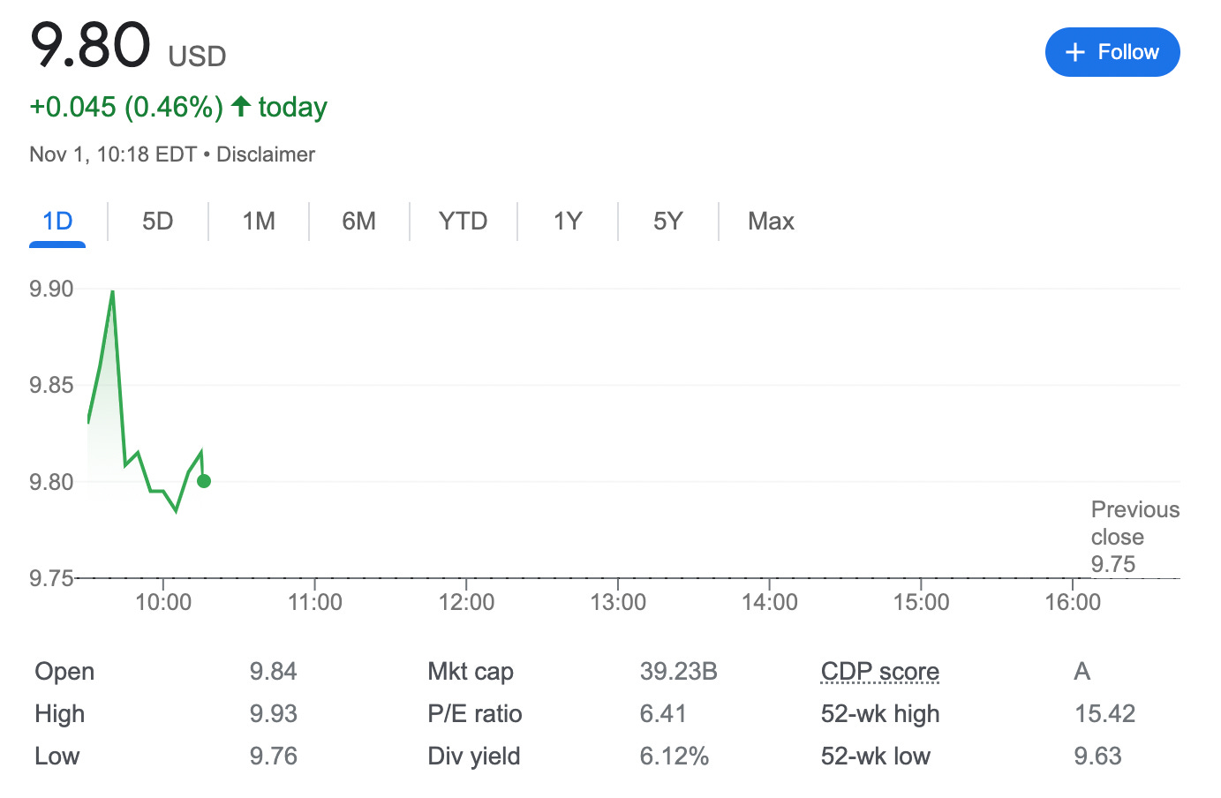Click the plus icon in the Follow button
The image size is (1221, 798).
(1074, 53)
